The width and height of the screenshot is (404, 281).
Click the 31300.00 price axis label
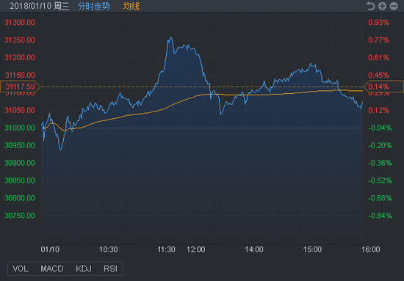coord(20,23)
